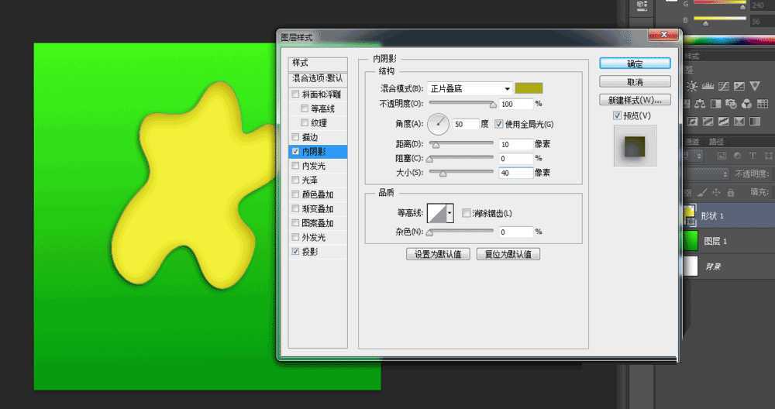The image size is (775, 409).
Task: Open 混合选项:默认 in the style list
Action: [318, 78]
